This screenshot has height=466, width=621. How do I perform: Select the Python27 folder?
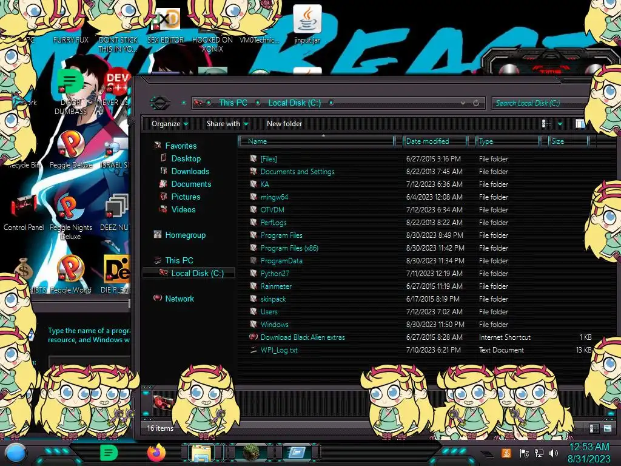[x=275, y=274]
